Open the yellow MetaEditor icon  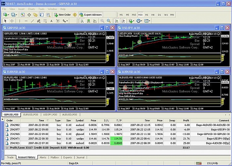pyautogui.click(x=75, y=15)
